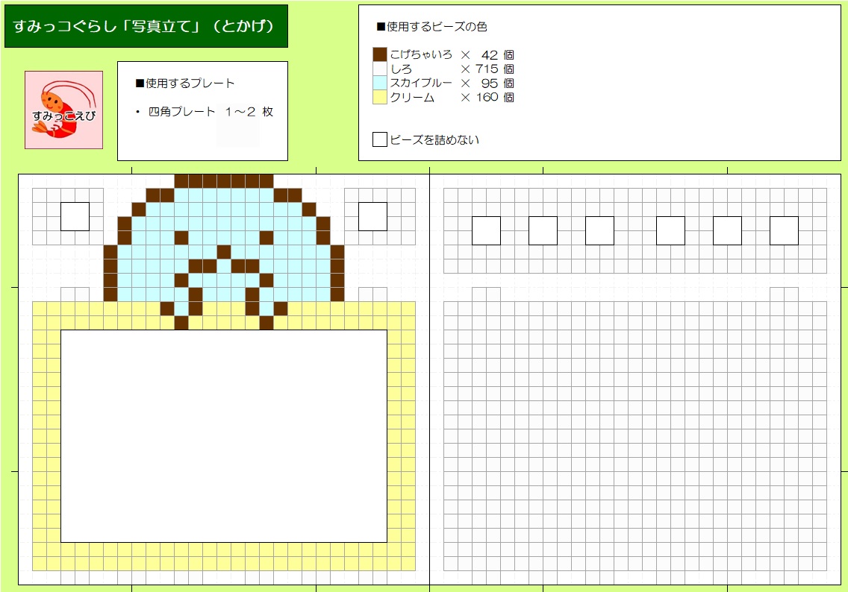Click the label クリーム
848x592 pixels.
pos(412,97)
